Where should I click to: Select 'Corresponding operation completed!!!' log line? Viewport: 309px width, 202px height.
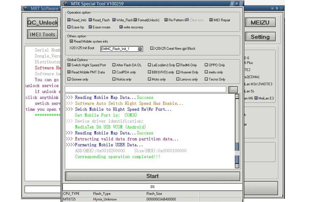(117, 156)
